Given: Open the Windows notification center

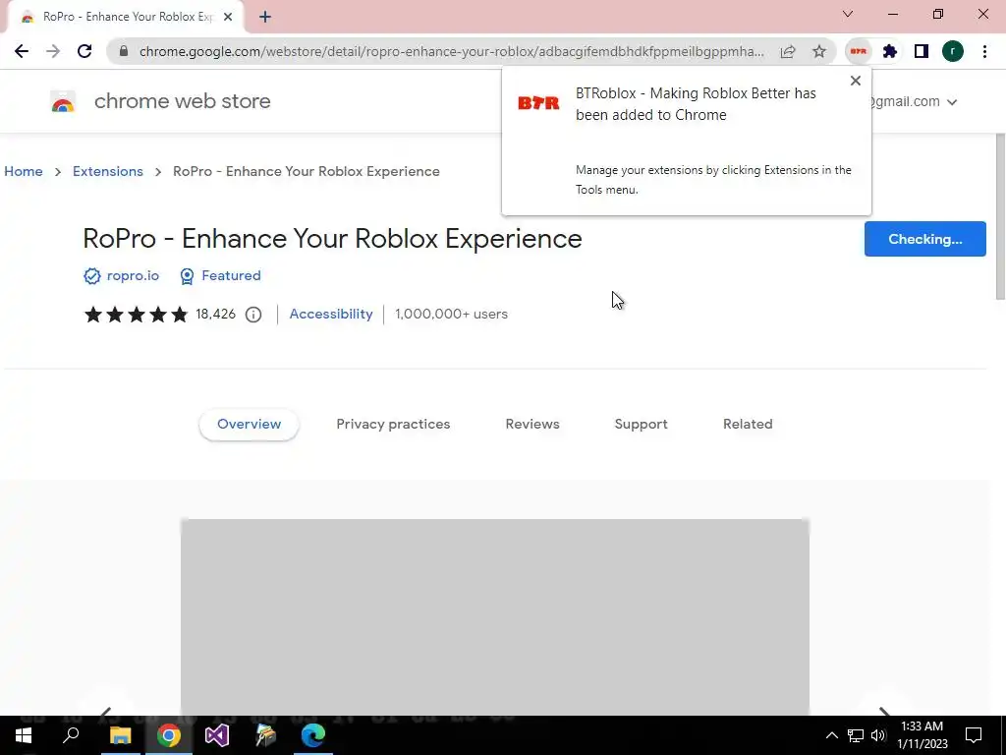Looking at the screenshot, I should [974, 735].
